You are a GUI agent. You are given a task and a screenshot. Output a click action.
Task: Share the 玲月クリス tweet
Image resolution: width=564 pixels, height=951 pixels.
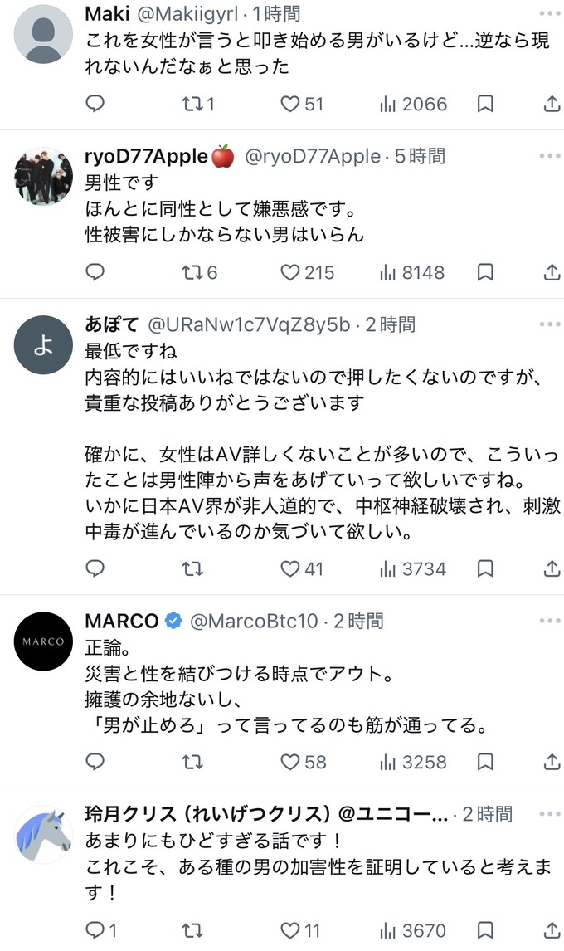pyautogui.click(x=552, y=929)
